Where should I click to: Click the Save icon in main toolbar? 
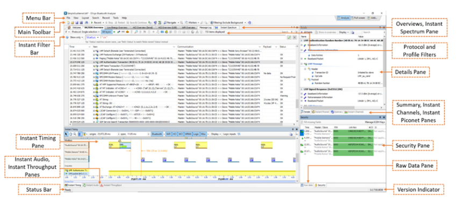point(77,23)
